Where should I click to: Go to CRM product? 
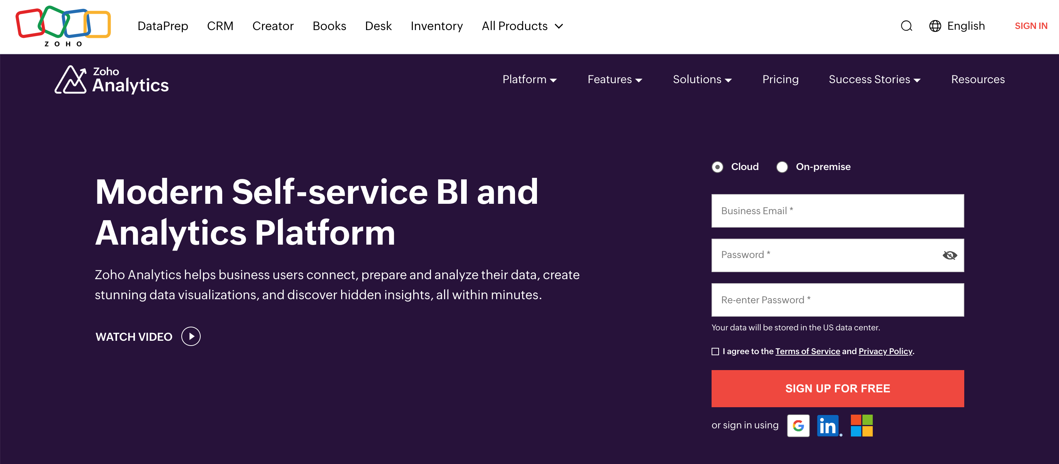(x=220, y=26)
